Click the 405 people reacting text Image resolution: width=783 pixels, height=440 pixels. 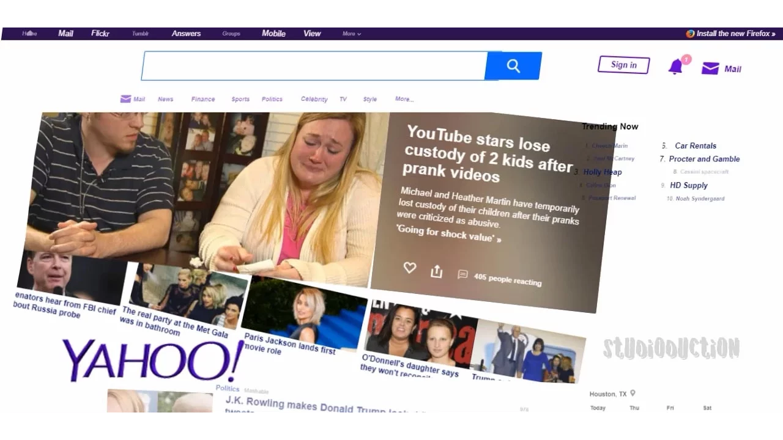click(508, 279)
